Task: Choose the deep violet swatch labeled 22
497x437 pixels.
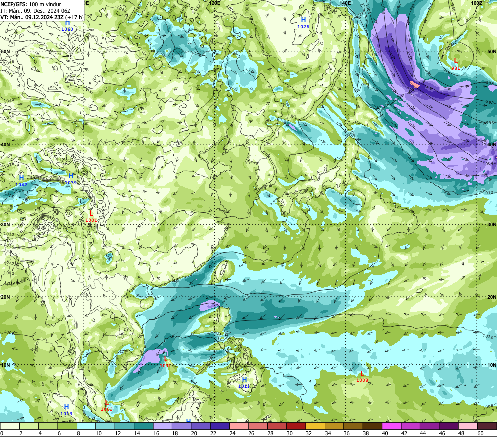Action: point(220,426)
